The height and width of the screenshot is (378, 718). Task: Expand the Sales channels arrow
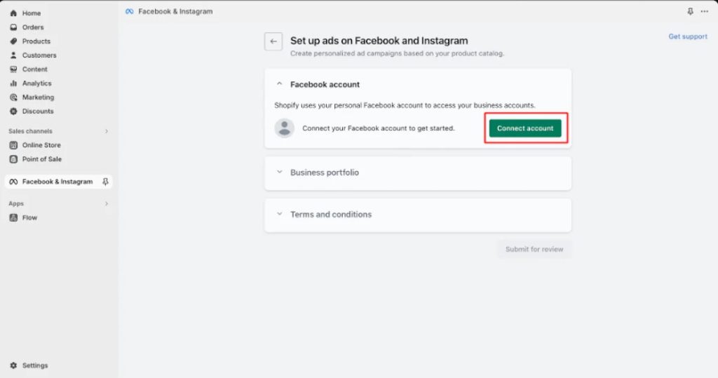coord(107,131)
